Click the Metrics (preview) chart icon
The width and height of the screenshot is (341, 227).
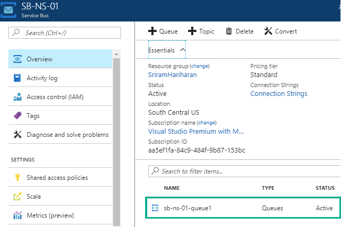[x=17, y=215]
